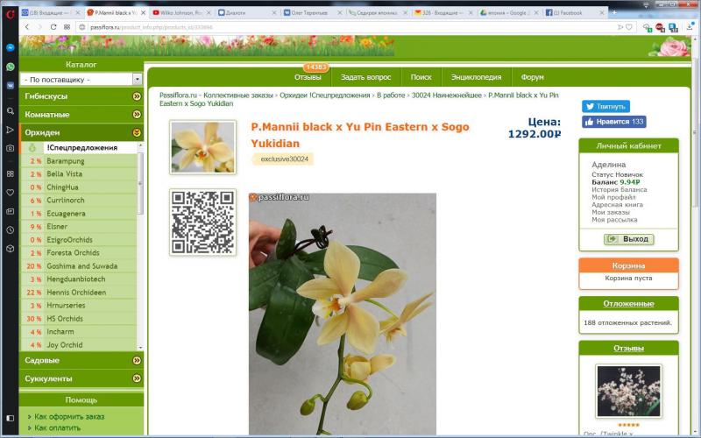
Task: Open WhatsApp from the browser sidebar
Action: point(10,67)
